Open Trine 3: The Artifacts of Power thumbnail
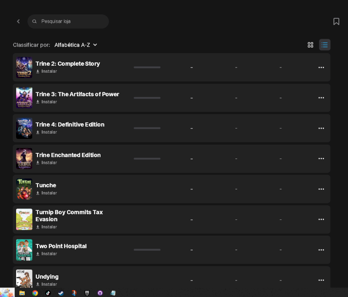Viewport: 348px width, 297px height. [24, 98]
